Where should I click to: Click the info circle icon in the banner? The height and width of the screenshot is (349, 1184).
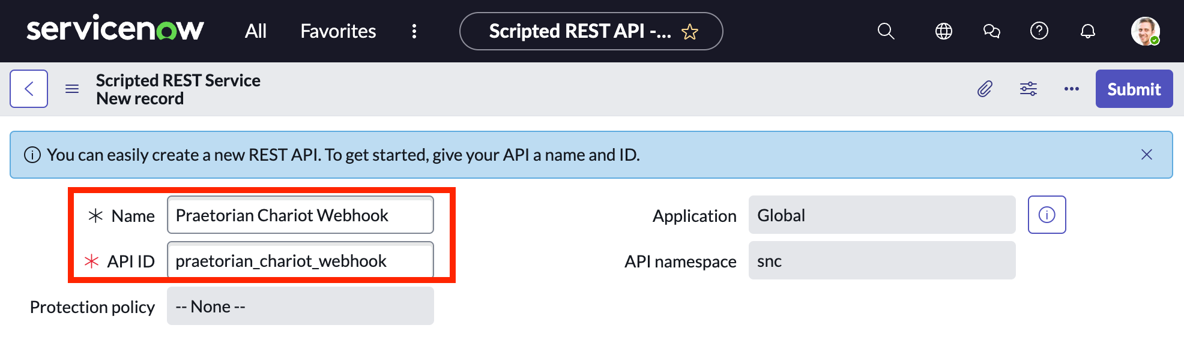pos(32,155)
